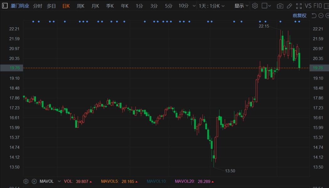This screenshot has width=329, height=188.
Task: Take a chart screenshot with camera icon
Action: [x=280, y=6]
